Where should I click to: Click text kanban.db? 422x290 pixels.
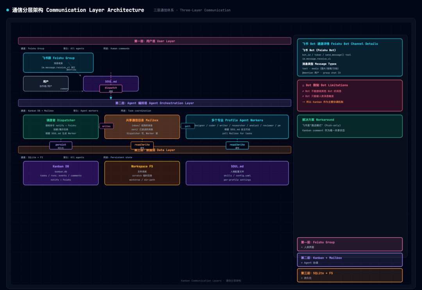[61, 172]
